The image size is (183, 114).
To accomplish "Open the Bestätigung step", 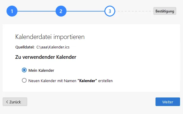I will (165, 11).
